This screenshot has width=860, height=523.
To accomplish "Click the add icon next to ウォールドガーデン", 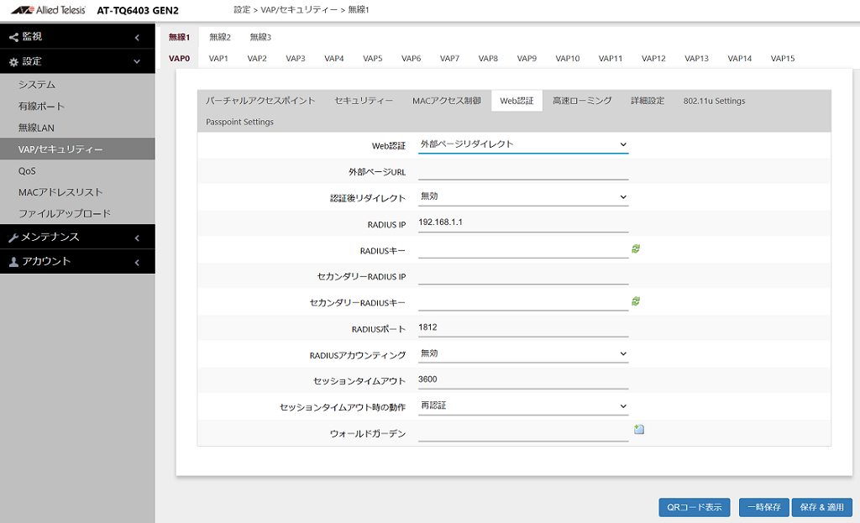I will pos(638,430).
